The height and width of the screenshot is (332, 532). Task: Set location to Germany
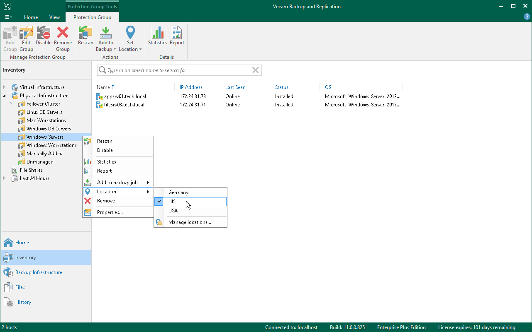tap(190, 192)
